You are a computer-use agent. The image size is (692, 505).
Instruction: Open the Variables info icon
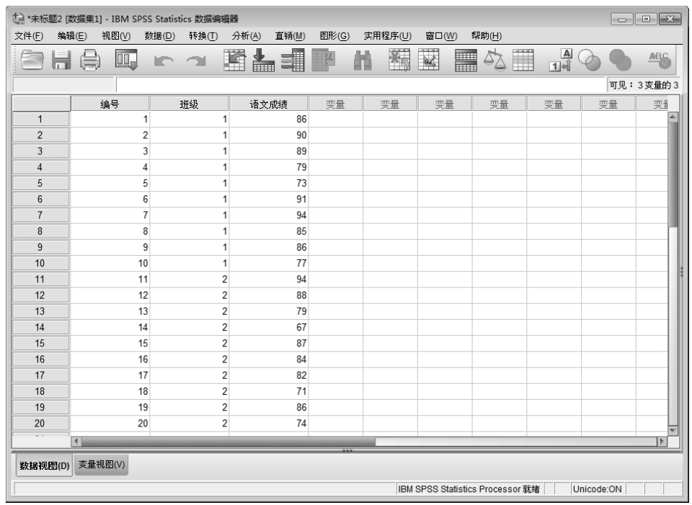tap(293, 60)
